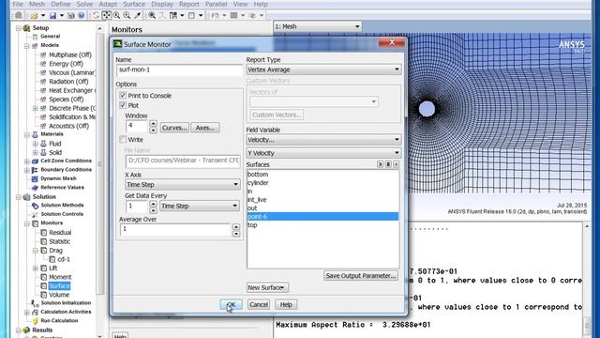Open the 1: Mesh window selector dropdown
This screenshot has width=600, height=338.
pos(317,26)
